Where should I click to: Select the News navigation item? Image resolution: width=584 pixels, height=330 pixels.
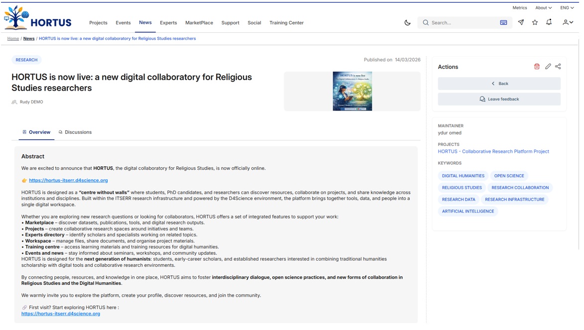click(145, 22)
